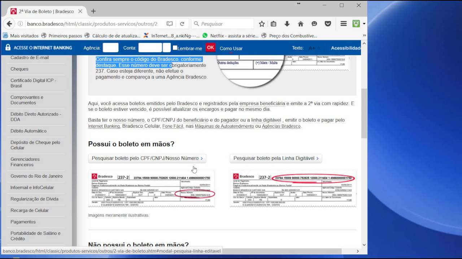
Task: Click the site information icon in address bar
Action: click(21, 24)
